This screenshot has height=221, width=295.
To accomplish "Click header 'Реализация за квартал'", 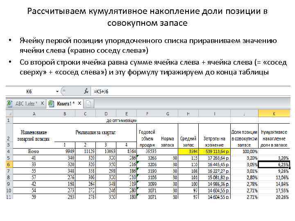I will point(95,133).
